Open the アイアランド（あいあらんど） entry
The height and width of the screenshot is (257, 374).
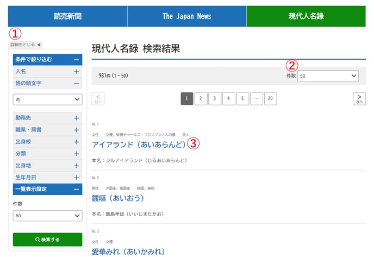(139, 145)
